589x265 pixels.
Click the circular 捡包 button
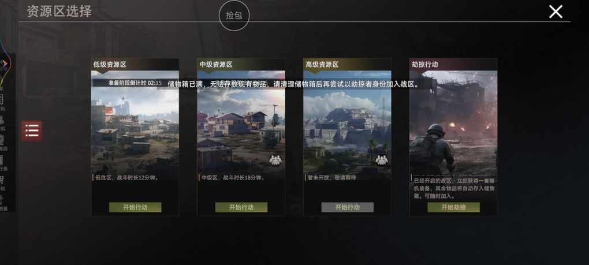coord(234,16)
